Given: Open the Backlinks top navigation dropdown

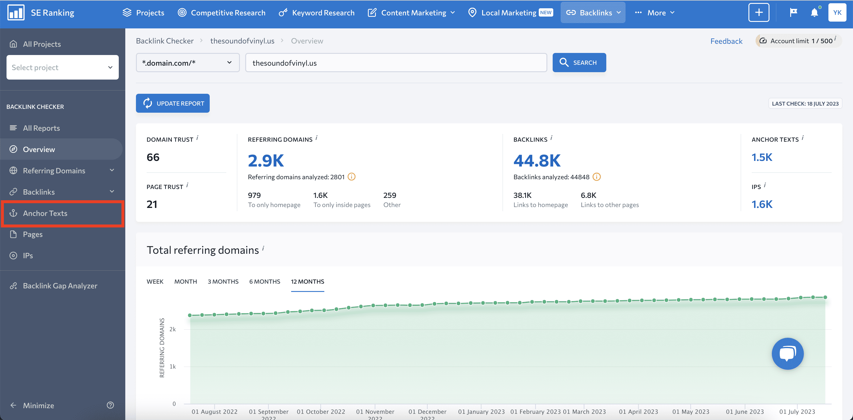Looking at the screenshot, I should click(593, 12).
